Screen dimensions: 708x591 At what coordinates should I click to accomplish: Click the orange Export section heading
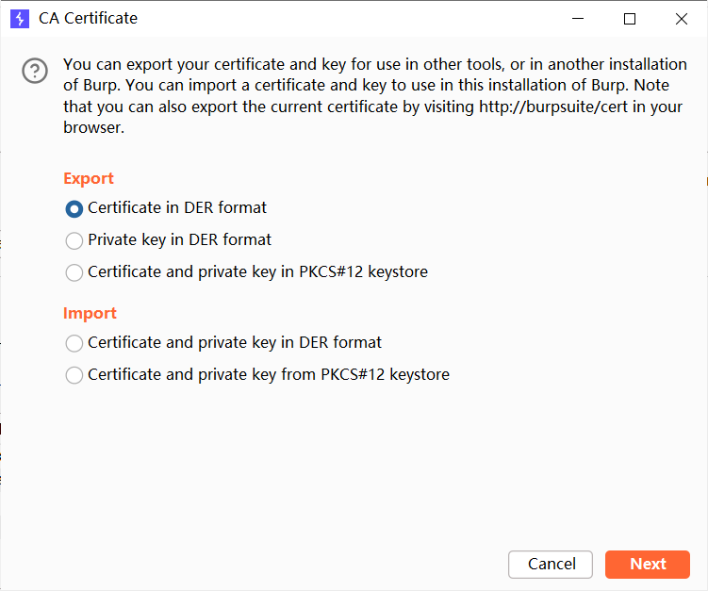click(x=89, y=178)
